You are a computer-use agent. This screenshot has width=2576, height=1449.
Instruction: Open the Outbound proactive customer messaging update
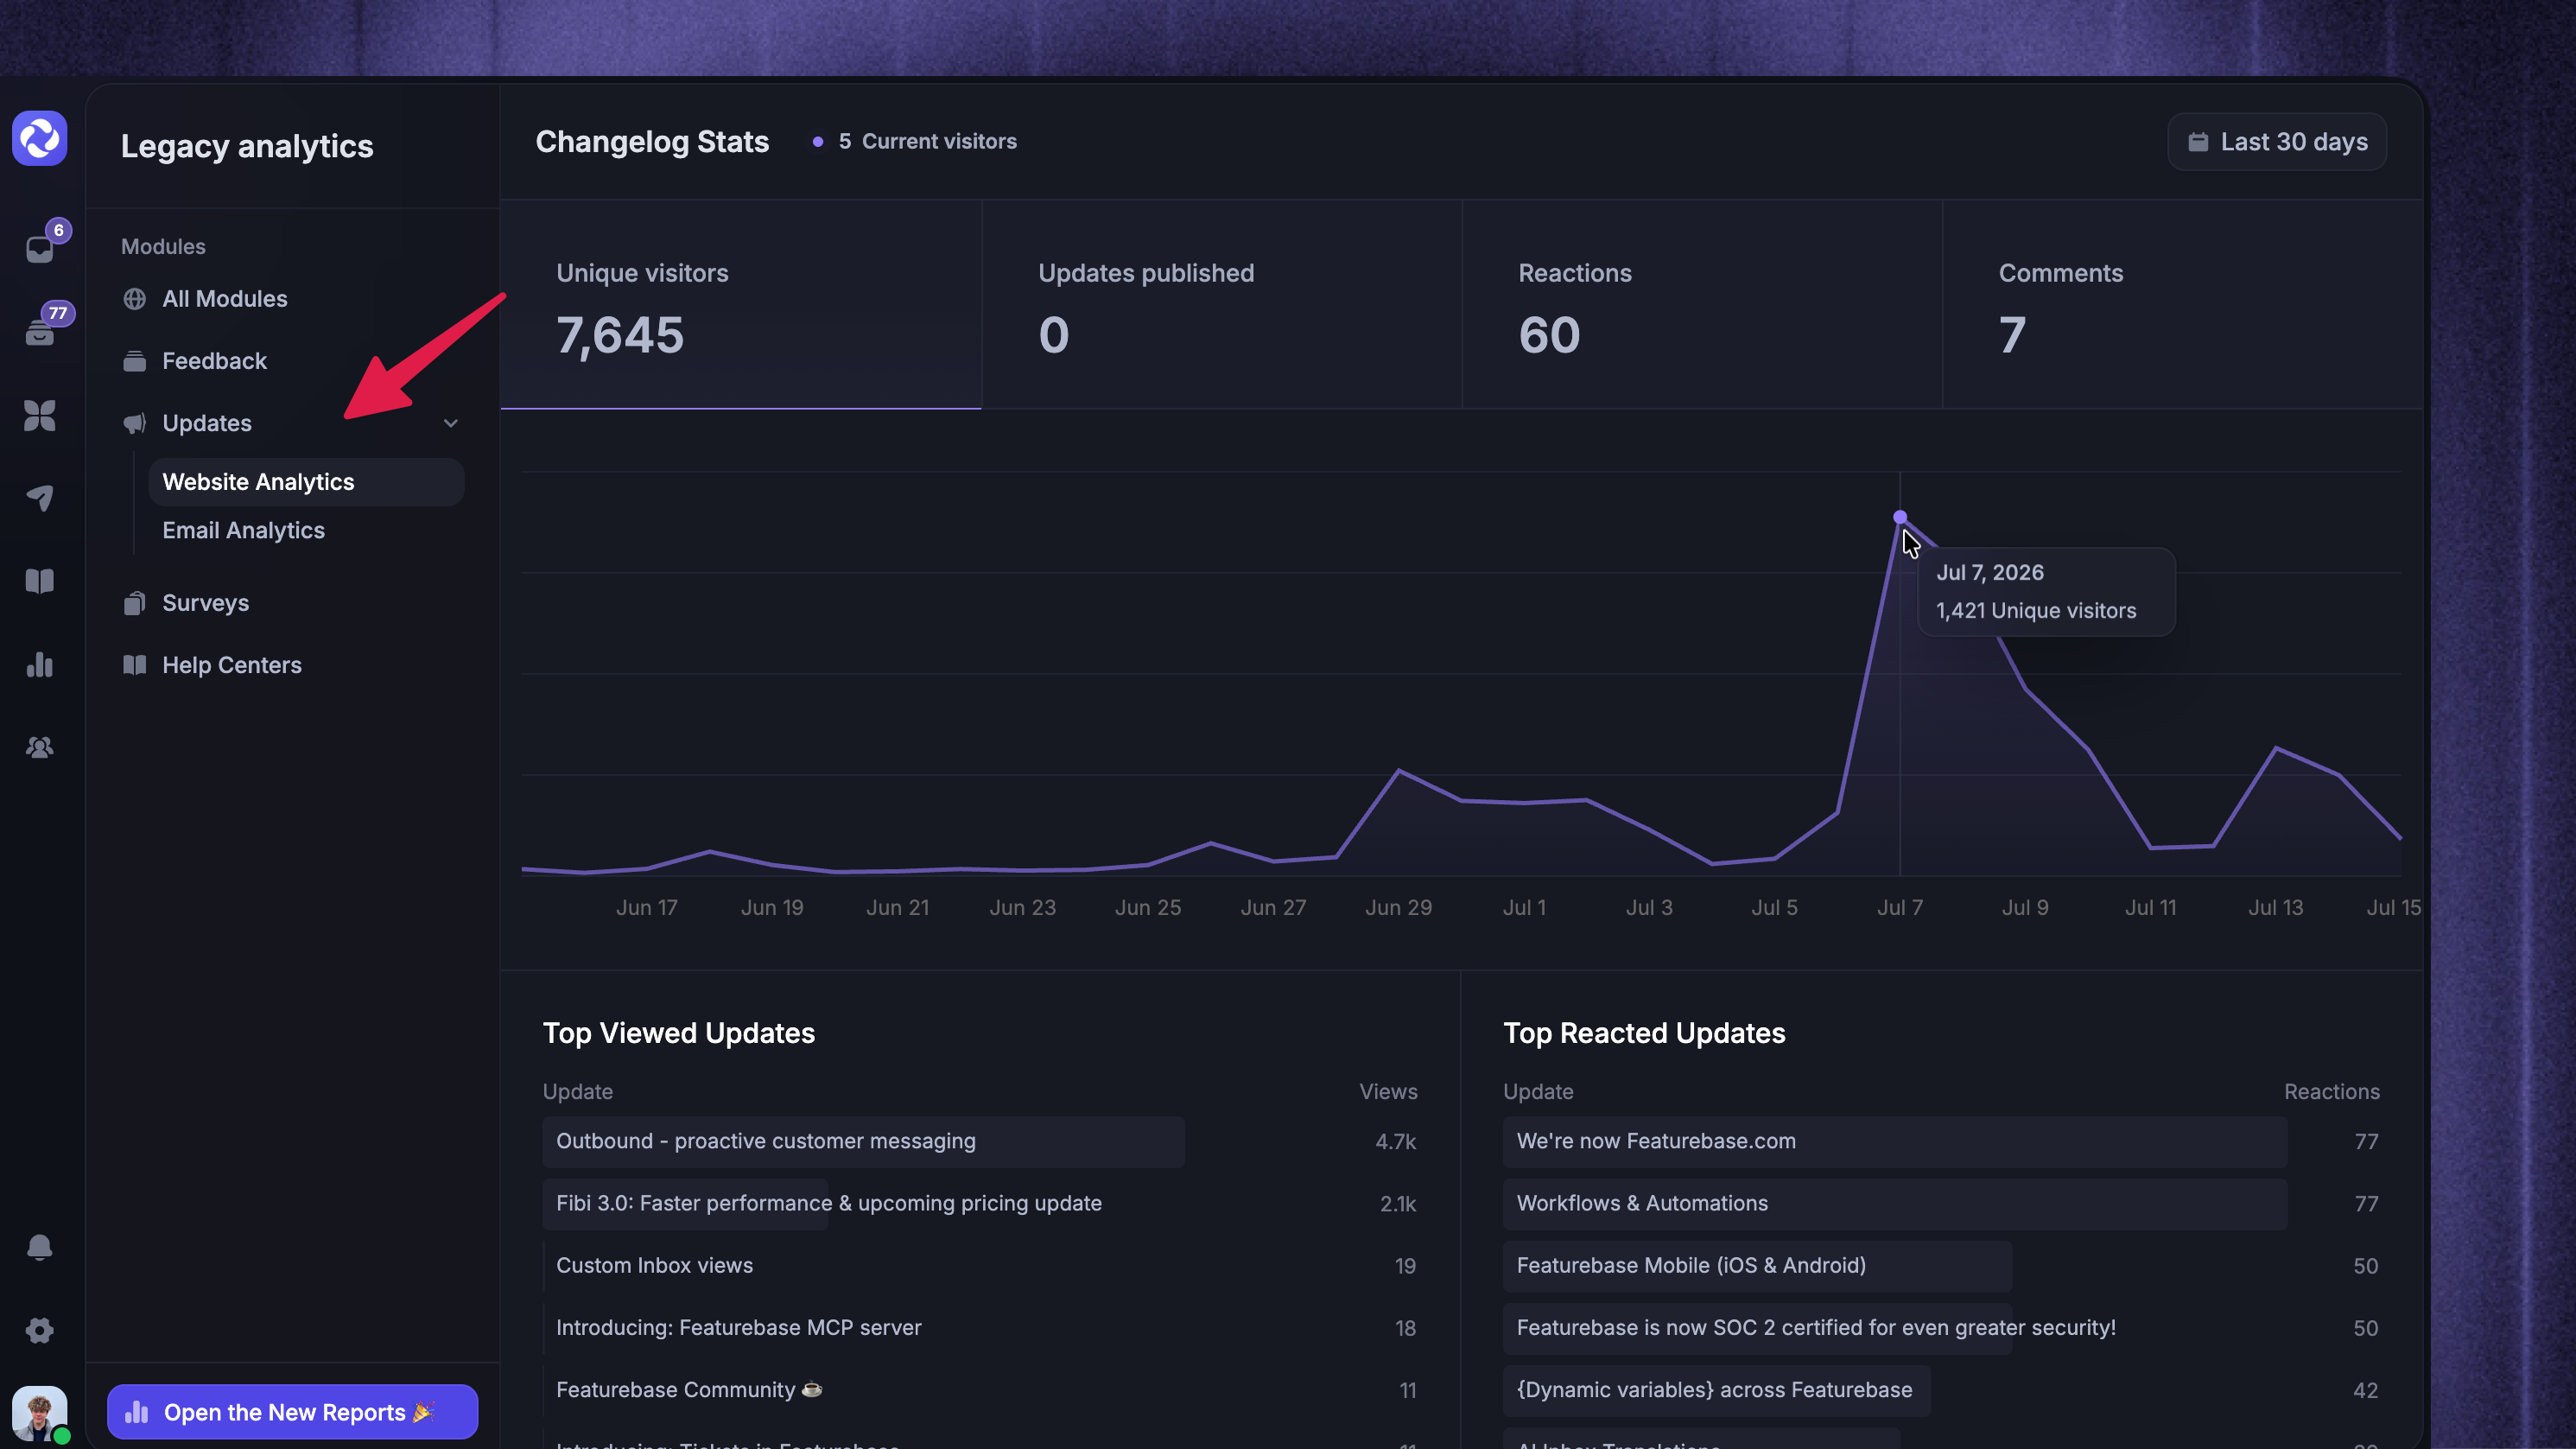[765, 1141]
